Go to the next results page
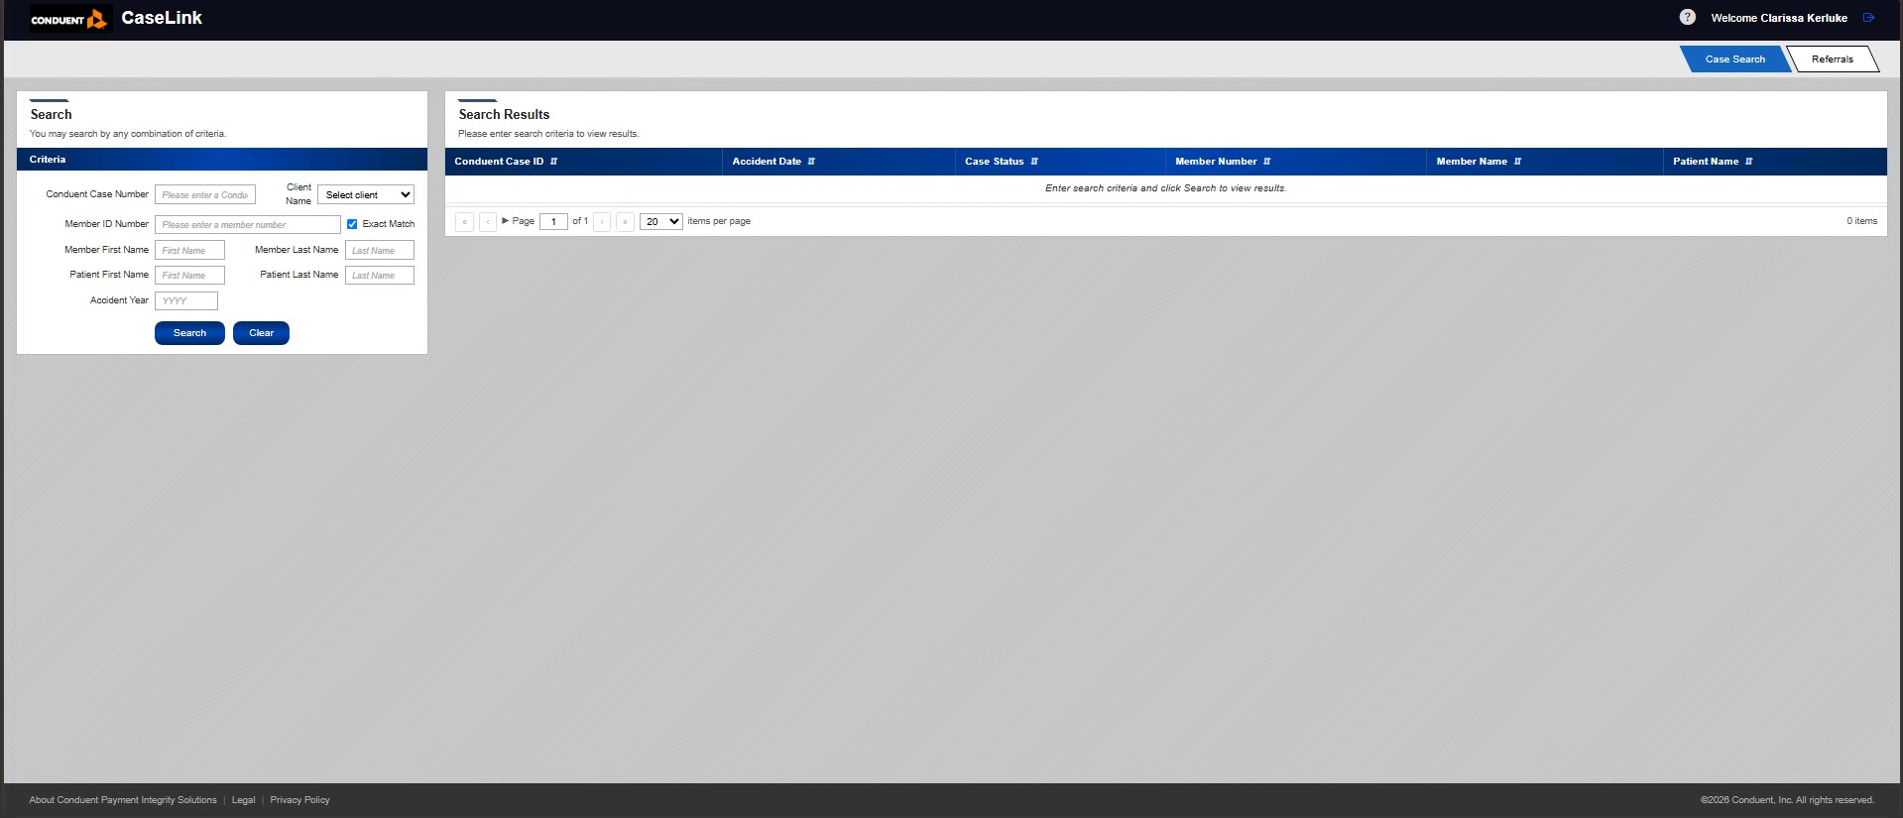Screen dimensions: 1903x818 coord(602,222)
